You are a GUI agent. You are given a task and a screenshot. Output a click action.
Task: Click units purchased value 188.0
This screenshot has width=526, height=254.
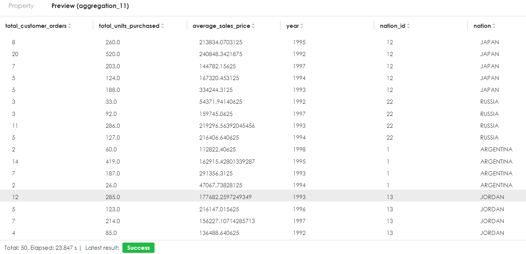click(113, 90)
